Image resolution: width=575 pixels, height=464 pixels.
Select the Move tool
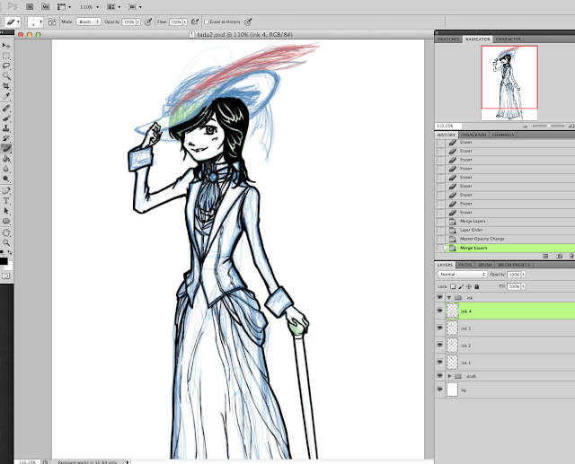point(6,45)
